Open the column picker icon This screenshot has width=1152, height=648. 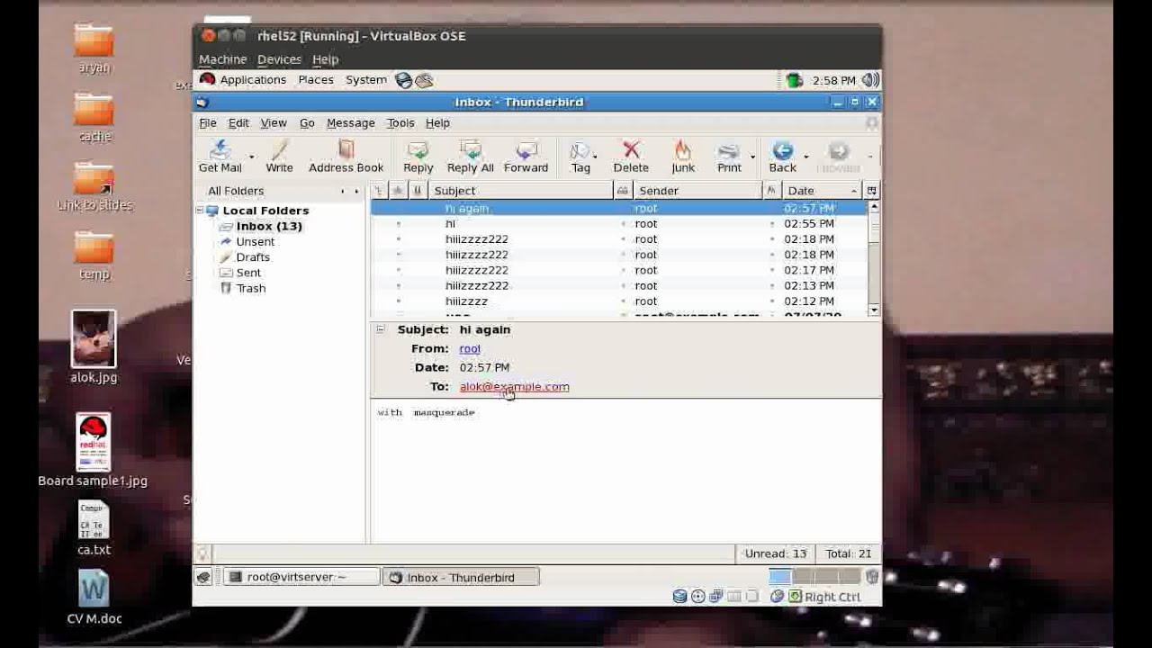pyautogui.click(x=871, y=191)
